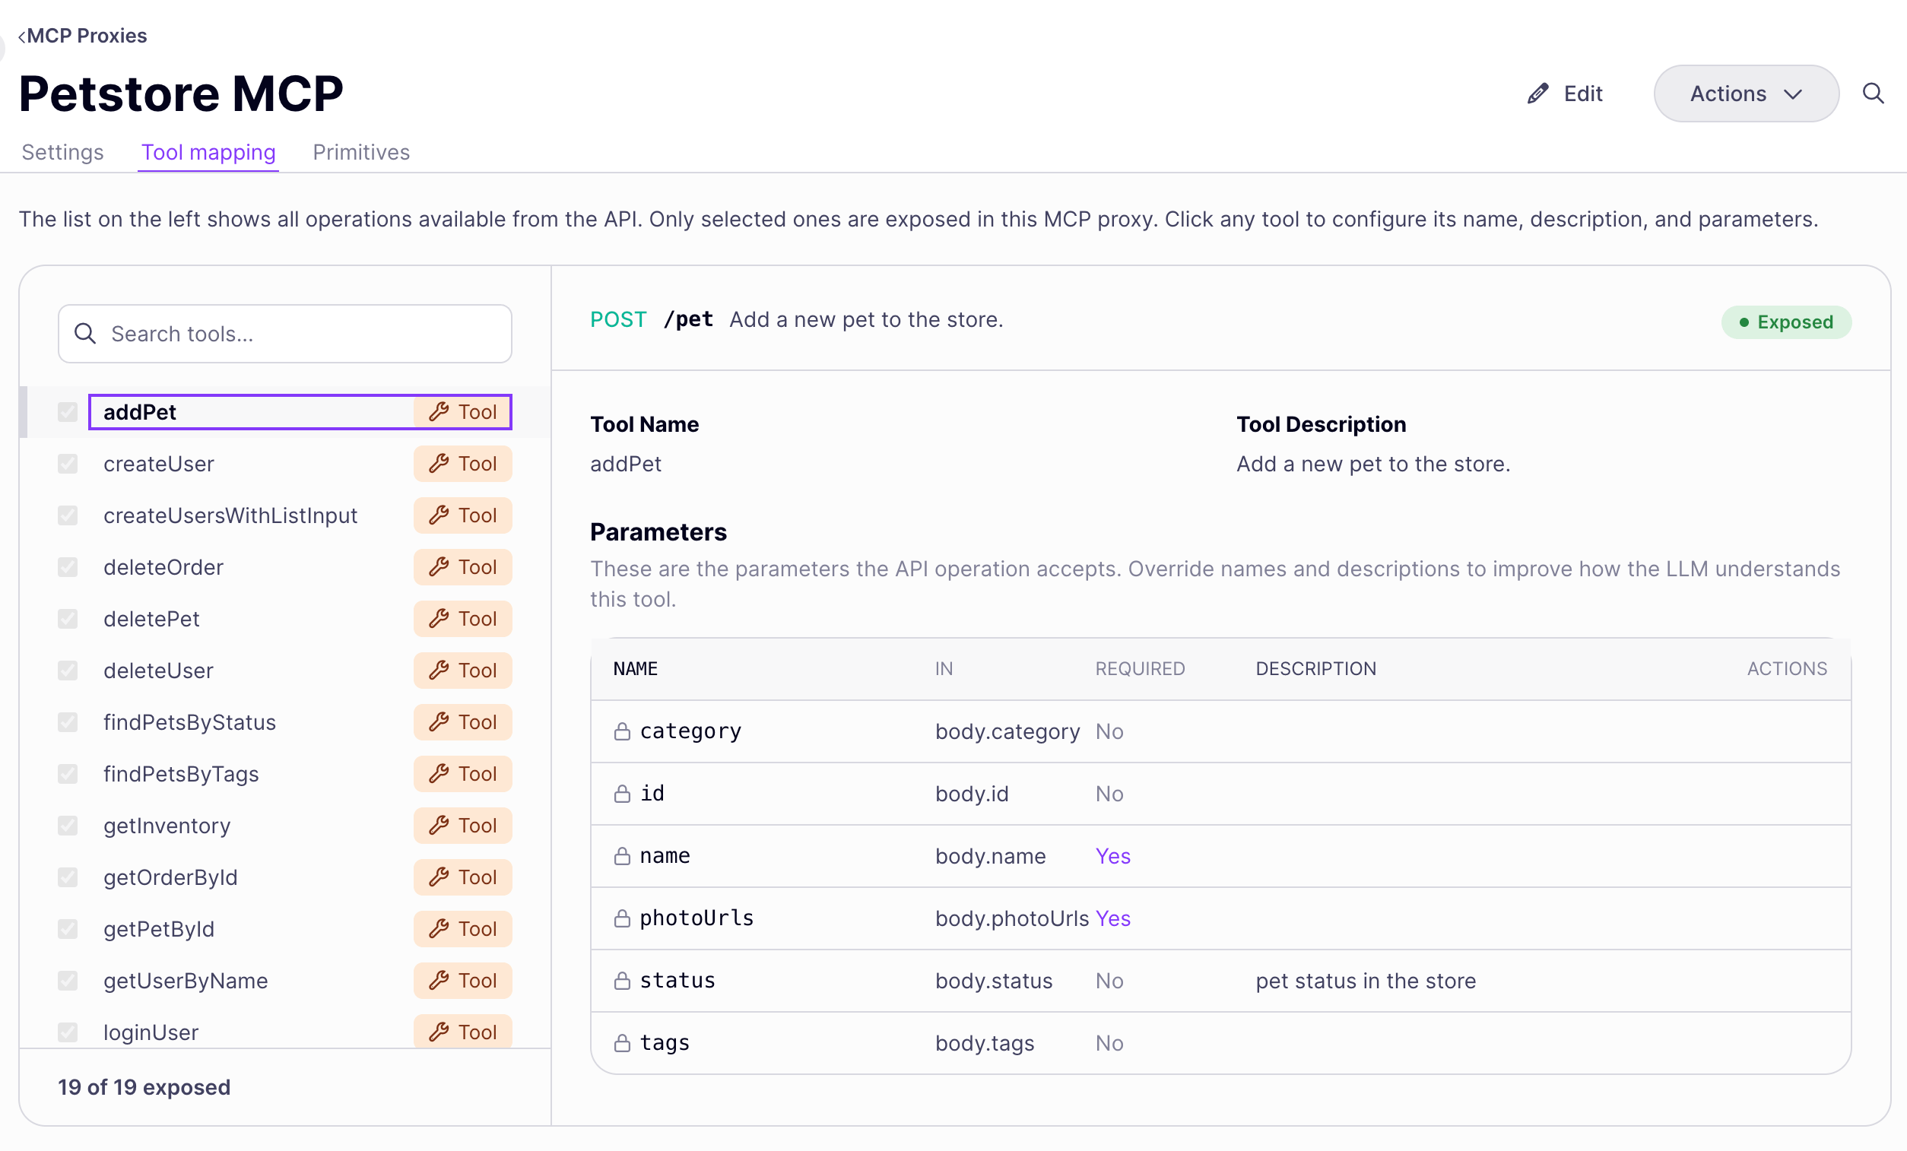Toggle the addPet checkbox
The image size is (1907, 1151).
[68, 412]
